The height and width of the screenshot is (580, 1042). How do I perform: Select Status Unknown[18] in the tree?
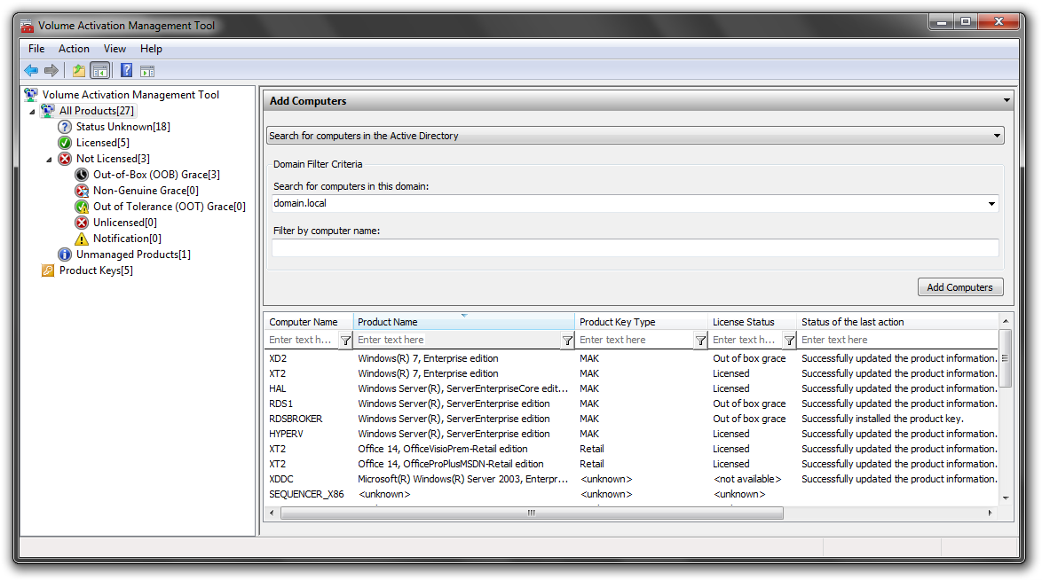[123, 126]
